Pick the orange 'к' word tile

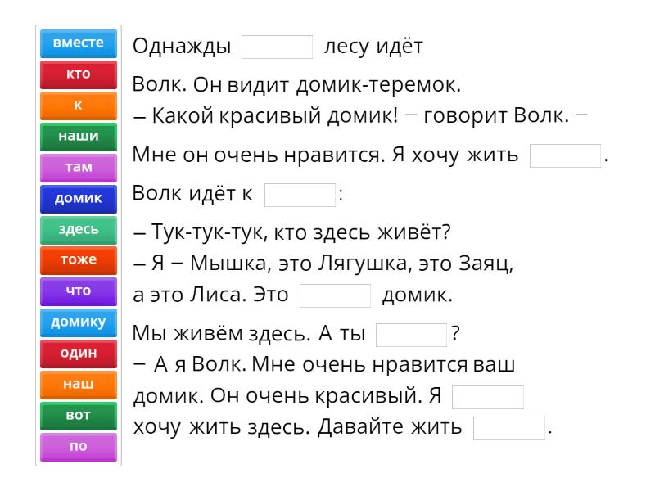[x=79, y=105]
